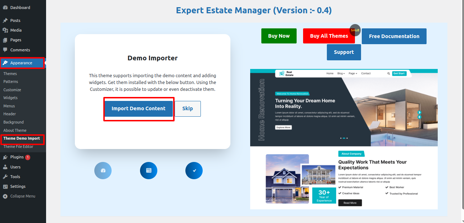
Task: Click the Import Demo Content button
Action: click(x=139, y=108)
